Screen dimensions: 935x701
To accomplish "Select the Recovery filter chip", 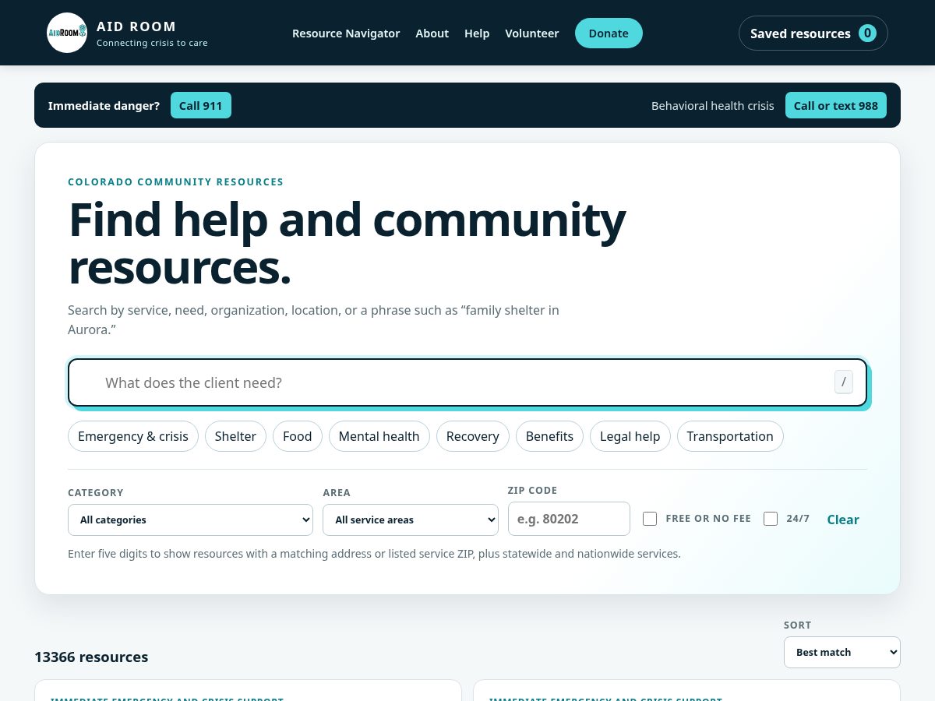I will tap(473, 436).
